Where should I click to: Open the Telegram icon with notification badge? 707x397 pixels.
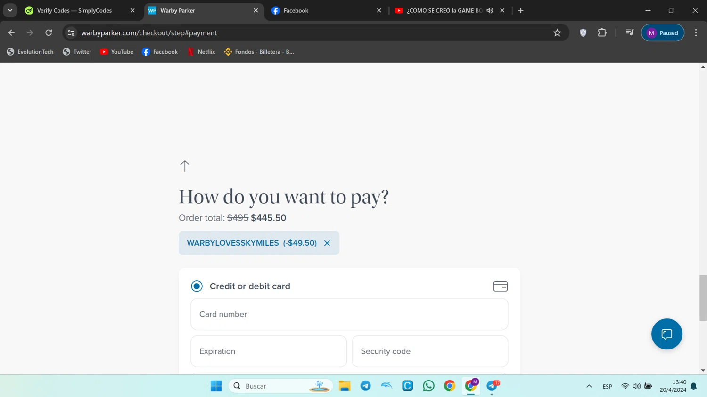point(492,386)
